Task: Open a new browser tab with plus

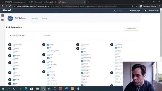Action: tap(89, 2)
